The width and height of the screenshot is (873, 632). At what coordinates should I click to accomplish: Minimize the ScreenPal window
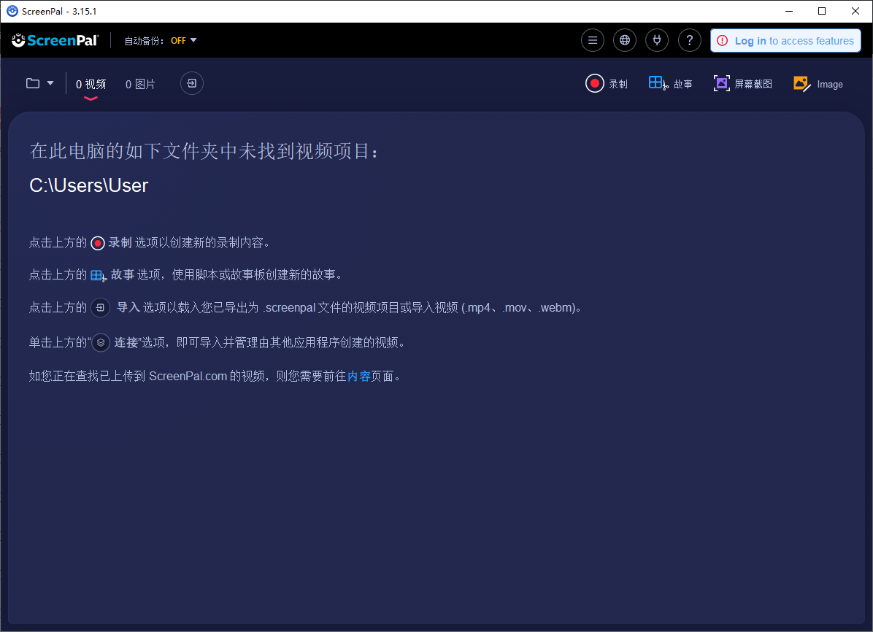click(789, 11)
